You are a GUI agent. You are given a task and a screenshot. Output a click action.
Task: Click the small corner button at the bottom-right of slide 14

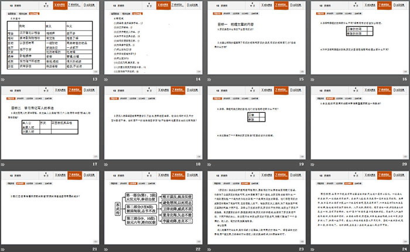pos(198,72)
